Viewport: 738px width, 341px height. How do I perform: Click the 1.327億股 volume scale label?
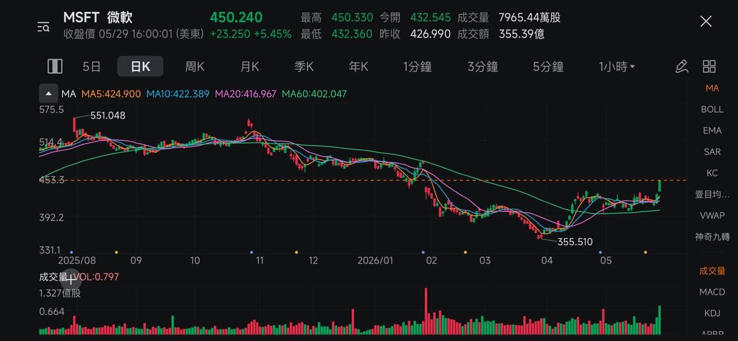[60, 293]
